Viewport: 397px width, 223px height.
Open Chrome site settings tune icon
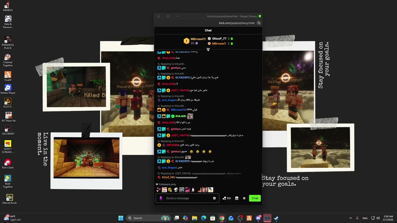tap(259, 23)
